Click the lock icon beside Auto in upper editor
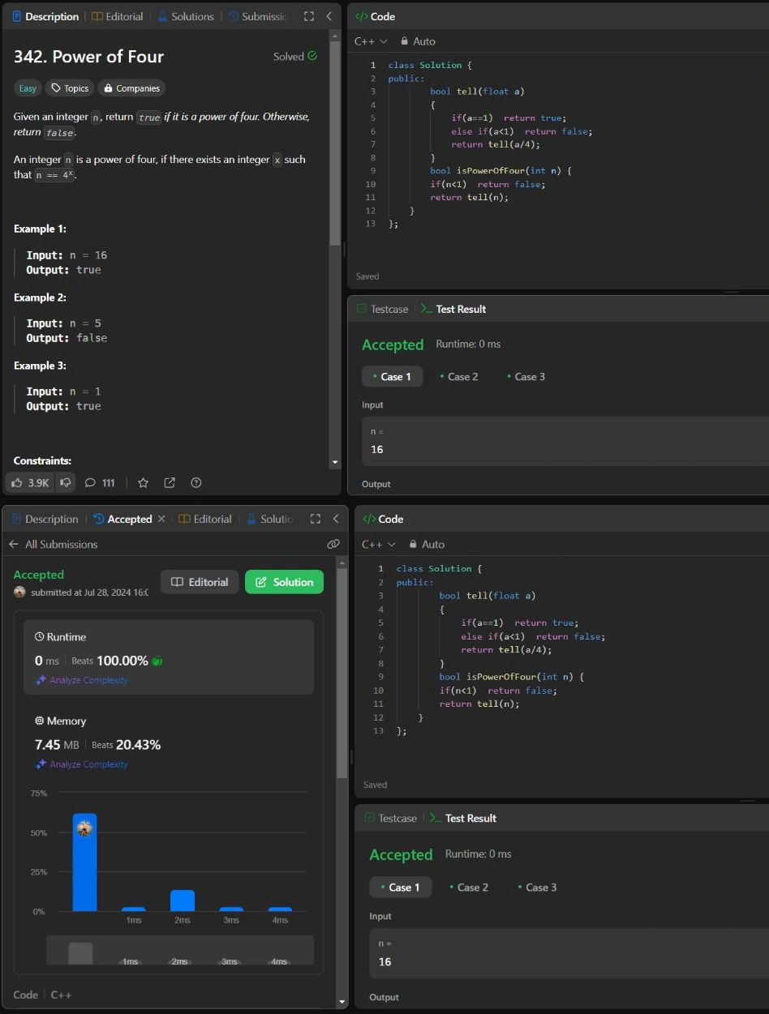This screenshot has width=769, height=1014. coord(406,41)
